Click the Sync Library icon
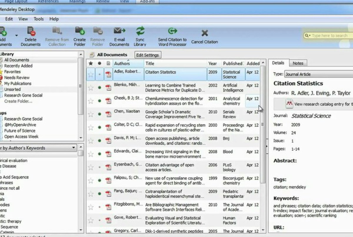Screen dimensions: 353x237 tap(140, 31)
